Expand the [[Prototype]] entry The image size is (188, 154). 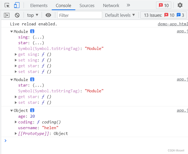coord(16,134)
